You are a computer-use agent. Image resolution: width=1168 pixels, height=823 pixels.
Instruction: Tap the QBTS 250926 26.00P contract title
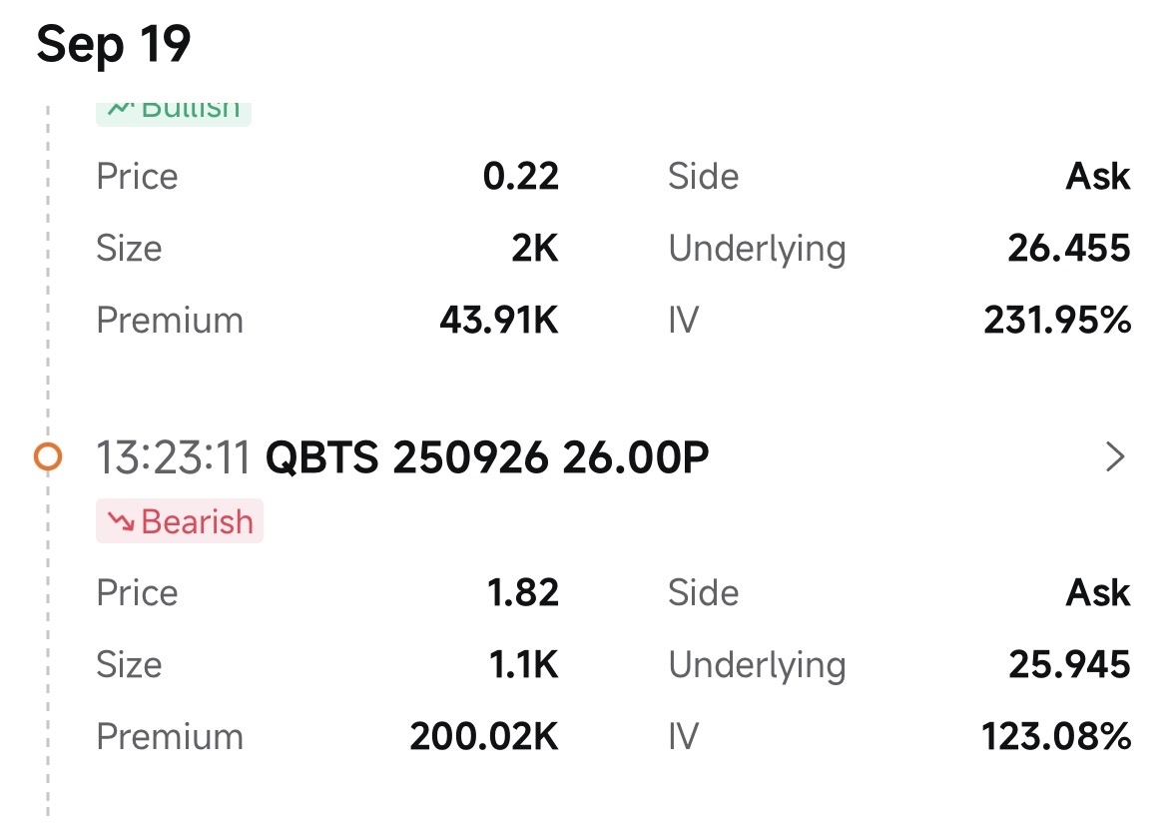point(486,457)
